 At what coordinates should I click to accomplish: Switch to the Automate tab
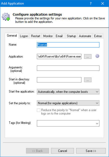coord(85,36)
